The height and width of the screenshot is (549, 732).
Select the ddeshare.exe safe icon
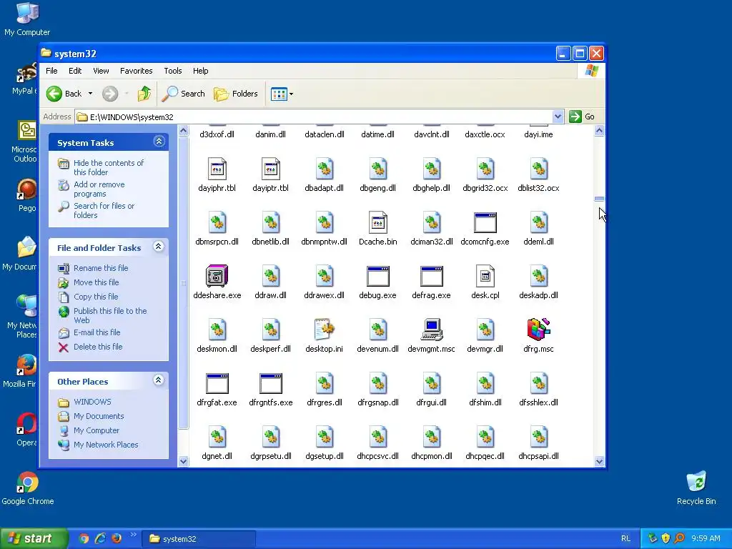coord(217,276)
